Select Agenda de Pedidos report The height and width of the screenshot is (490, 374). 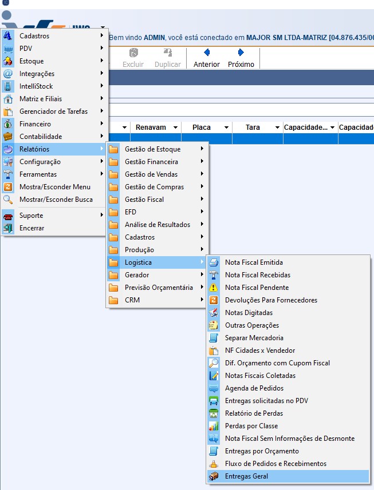click(x=254, y=388)
